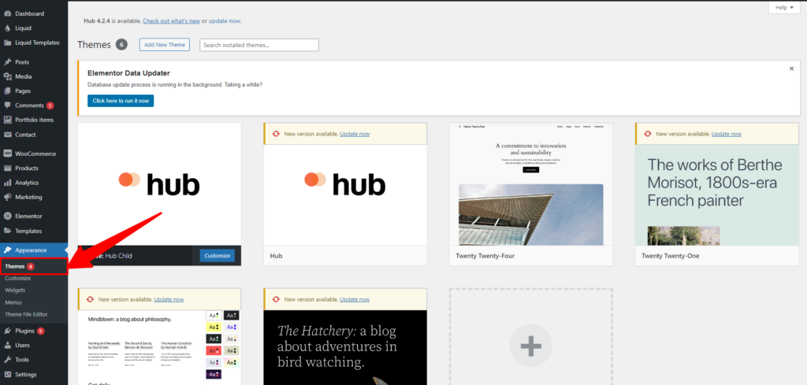Screen dimensions: 807x385
Task: Click update icon on Twenty Twenty-One notice
Action: point(648,134)
